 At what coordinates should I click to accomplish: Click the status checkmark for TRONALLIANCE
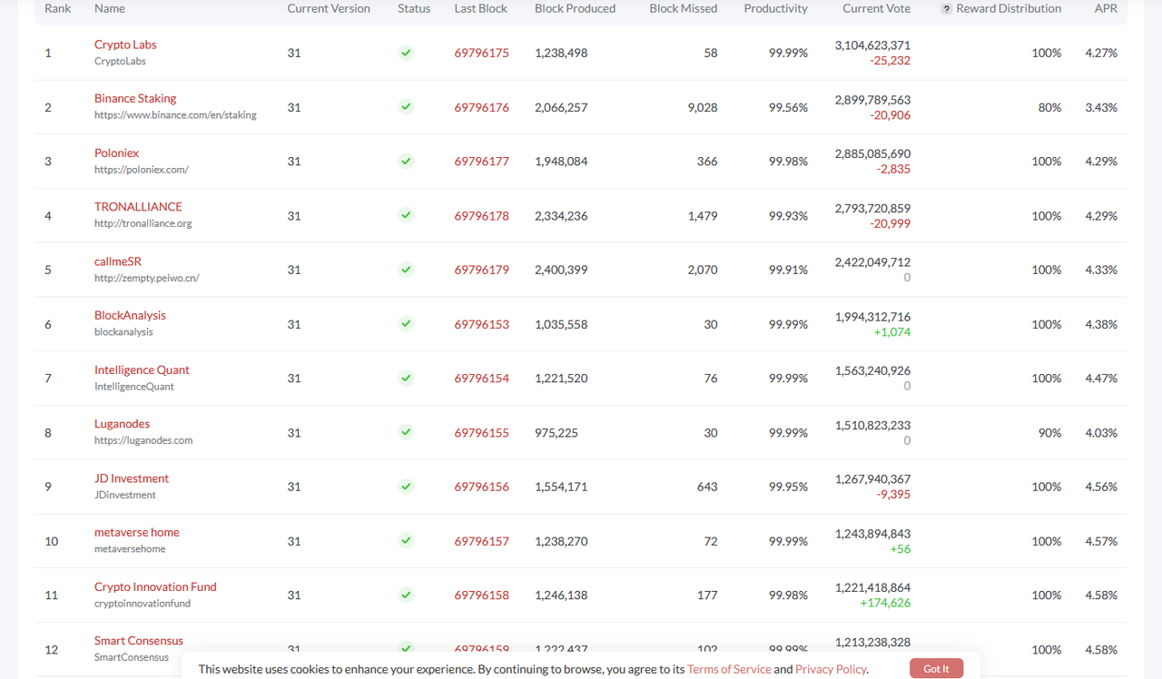(x=406, y=215)
